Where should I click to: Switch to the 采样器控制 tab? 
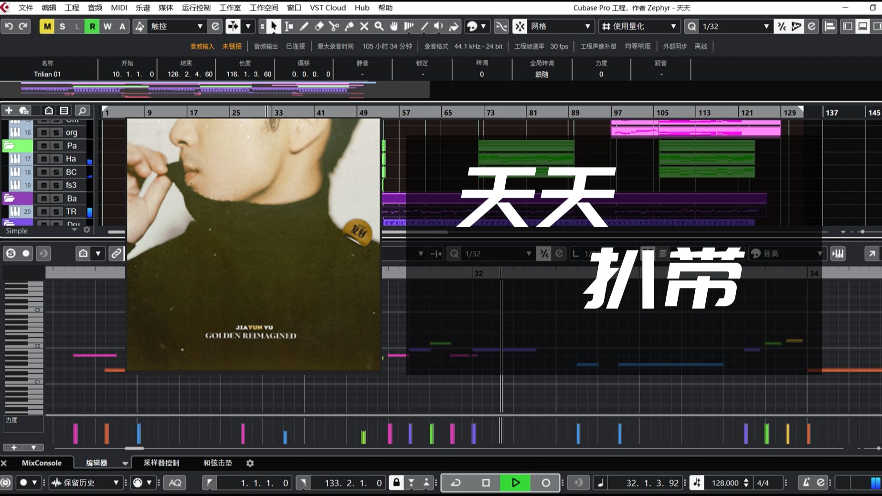161,463
